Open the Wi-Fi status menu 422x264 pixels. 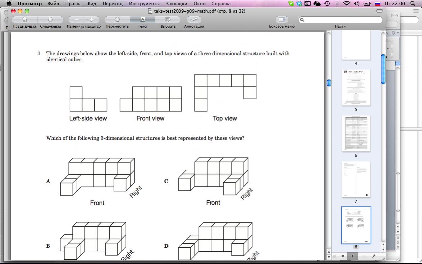point(346,4)
